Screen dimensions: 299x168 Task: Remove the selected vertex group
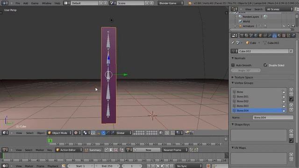291,94
